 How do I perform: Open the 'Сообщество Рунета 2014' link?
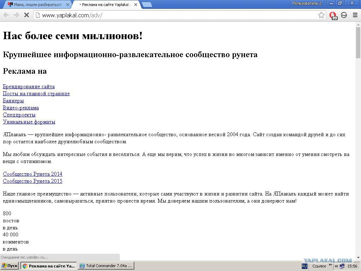tap(32, 174)
